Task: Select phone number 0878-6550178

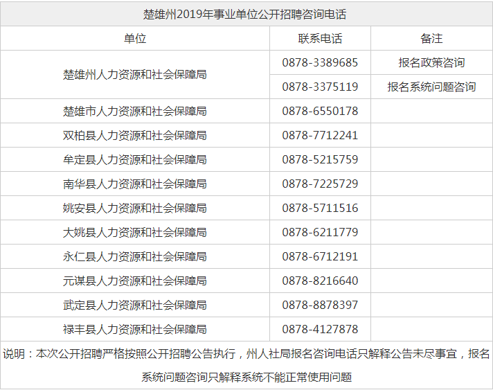Action: [x=320, y=111]
